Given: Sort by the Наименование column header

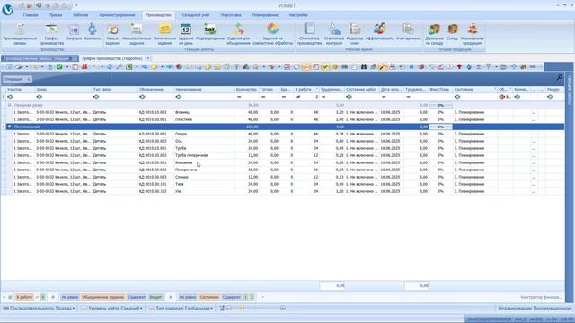Looking at the screenshot, I should pyautogui.click(x=204, y=90).
